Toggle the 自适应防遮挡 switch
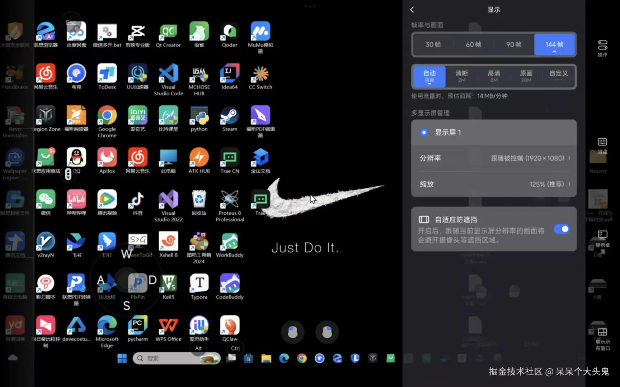This screenshot has height=387, width=620. coord(562,229)
